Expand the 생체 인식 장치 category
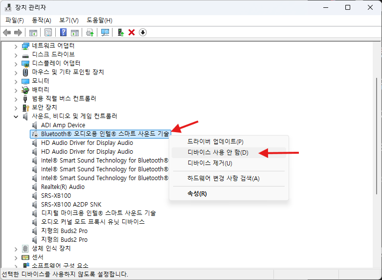Viewport: 382px width, 280px height. coord(16,249)
